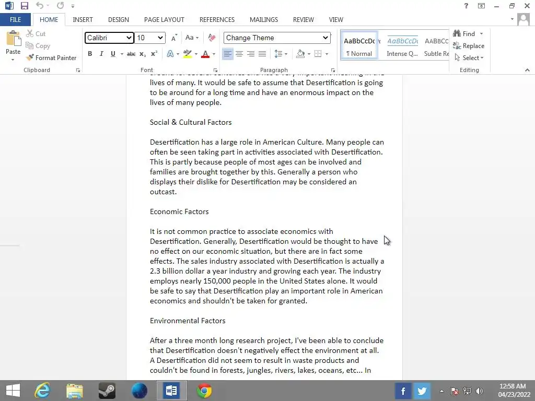The width and height of the screenshot is (535, 401).
Task: Open Line and Paragraph Spacing
Action: (281, 54)
